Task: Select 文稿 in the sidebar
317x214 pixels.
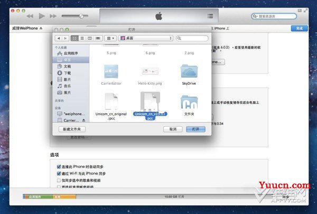Action: click(x=71, y=66)
